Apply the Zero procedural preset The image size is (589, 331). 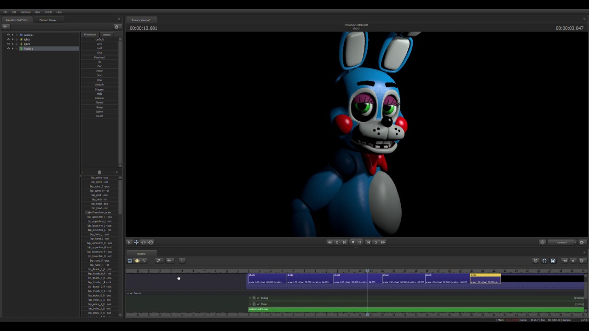99,44
